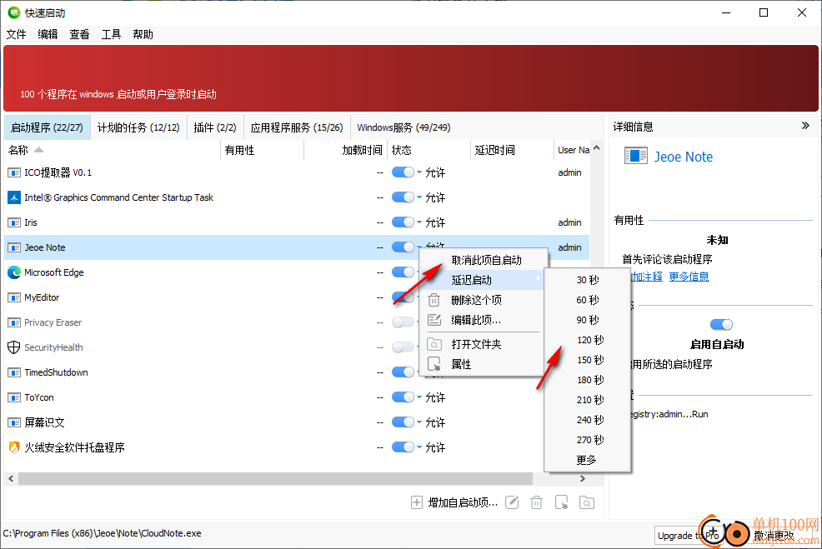Image resolution: width=822 pixels, height=549 pixels.
Task: Click vertical scrollbar up arrow
Action: pos(597,148)
